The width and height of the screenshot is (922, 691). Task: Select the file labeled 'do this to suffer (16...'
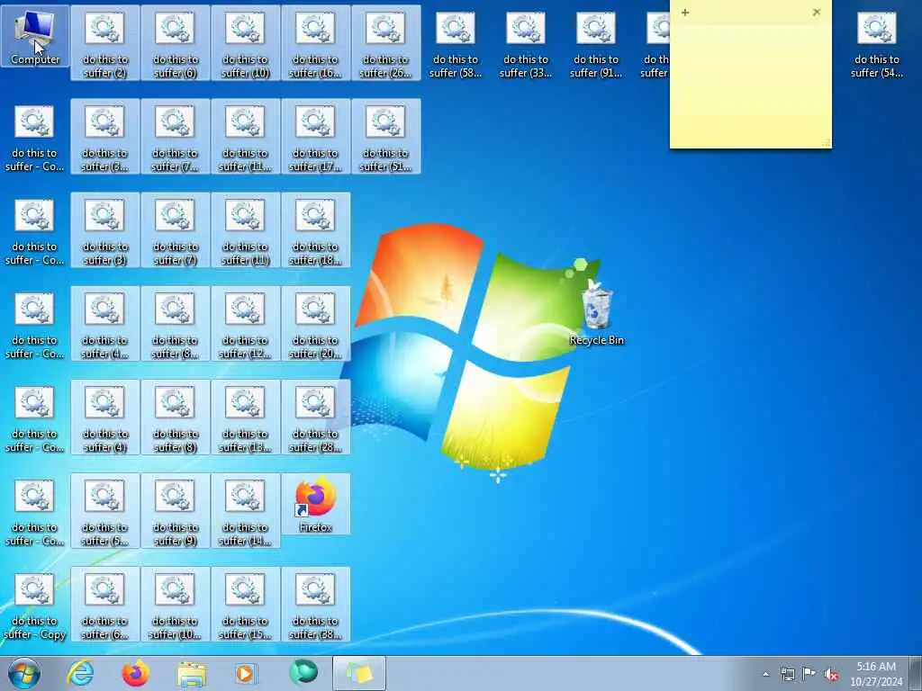point(316,43)
